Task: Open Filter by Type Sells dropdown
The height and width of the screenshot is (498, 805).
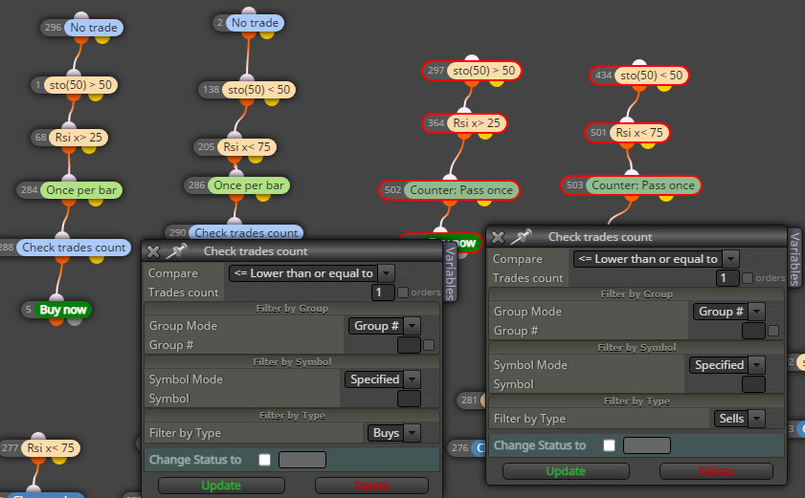Action: point(739,419)
